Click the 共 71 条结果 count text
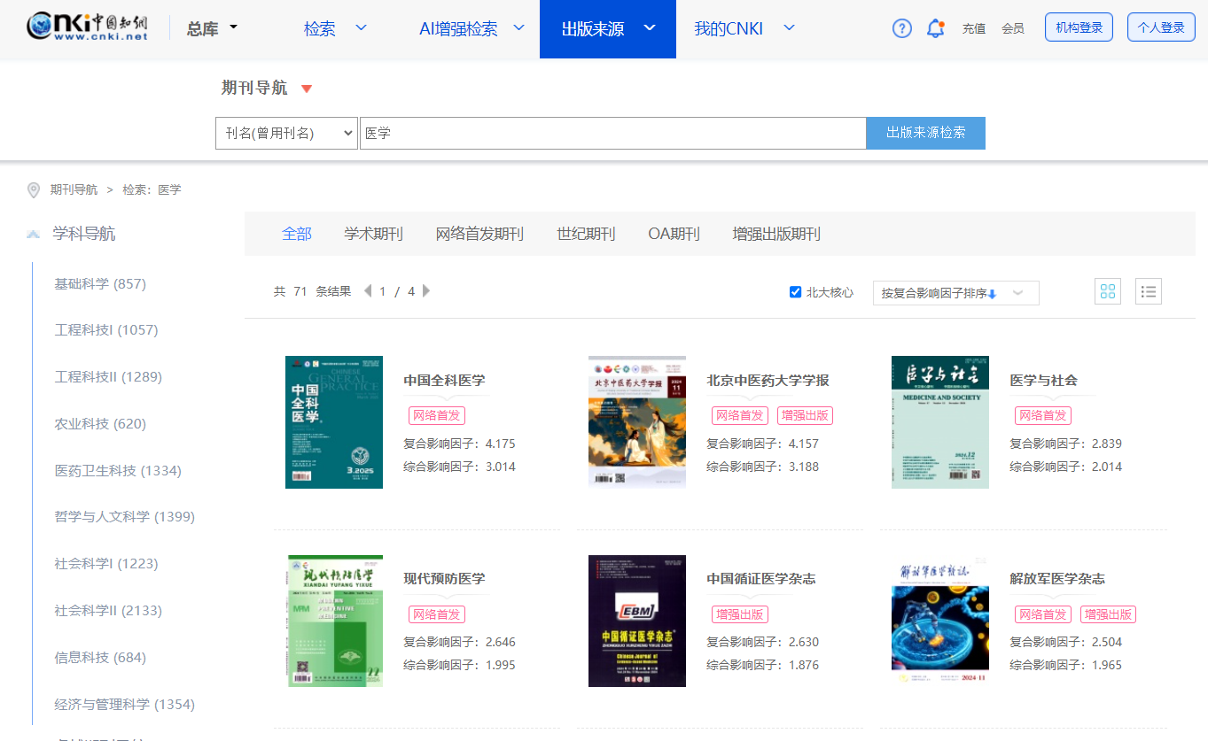 tap(312, 291)
